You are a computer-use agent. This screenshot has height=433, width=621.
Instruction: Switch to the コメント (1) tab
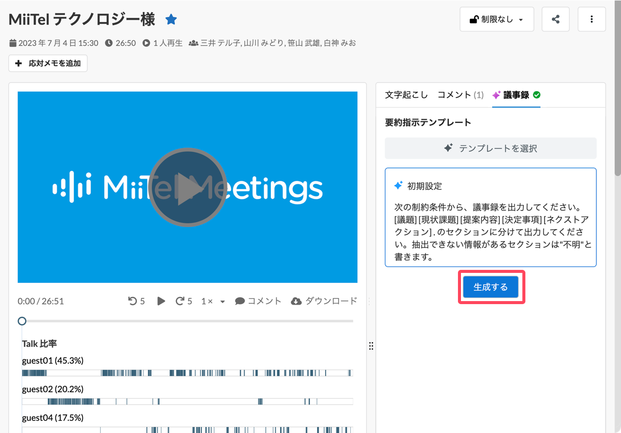tap(460, 95)
